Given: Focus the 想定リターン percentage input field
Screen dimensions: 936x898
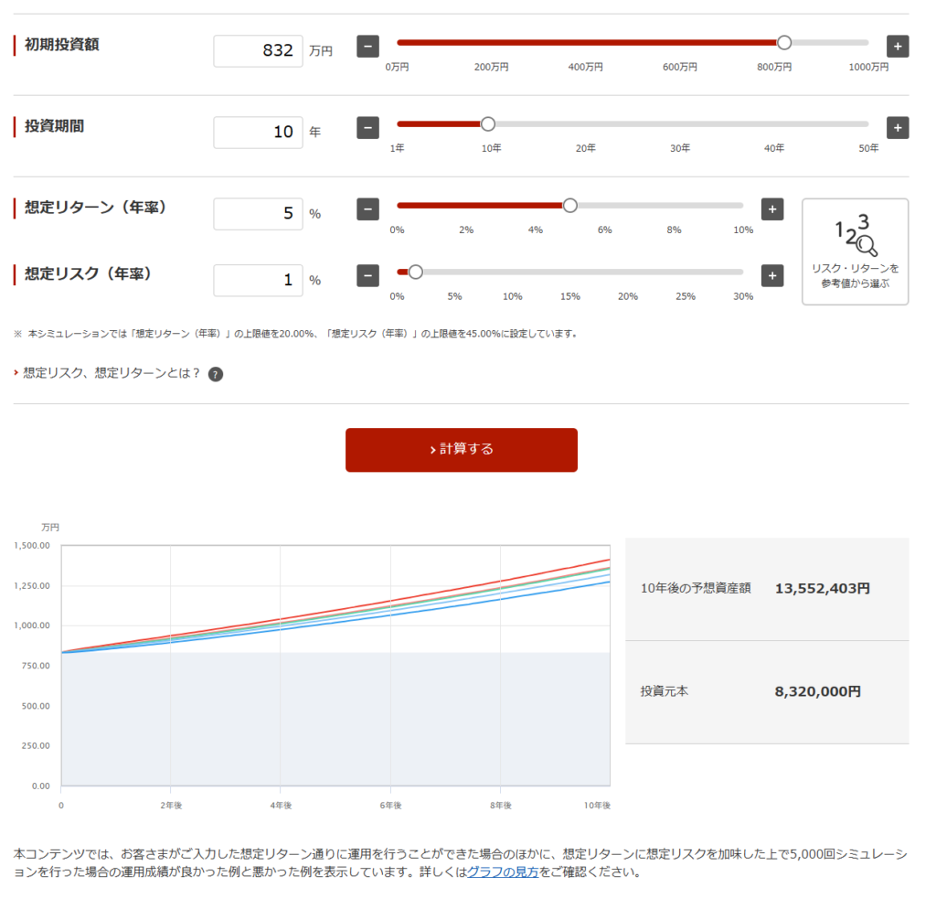Looking at the screenshot, I should click(x=258, y=214).
